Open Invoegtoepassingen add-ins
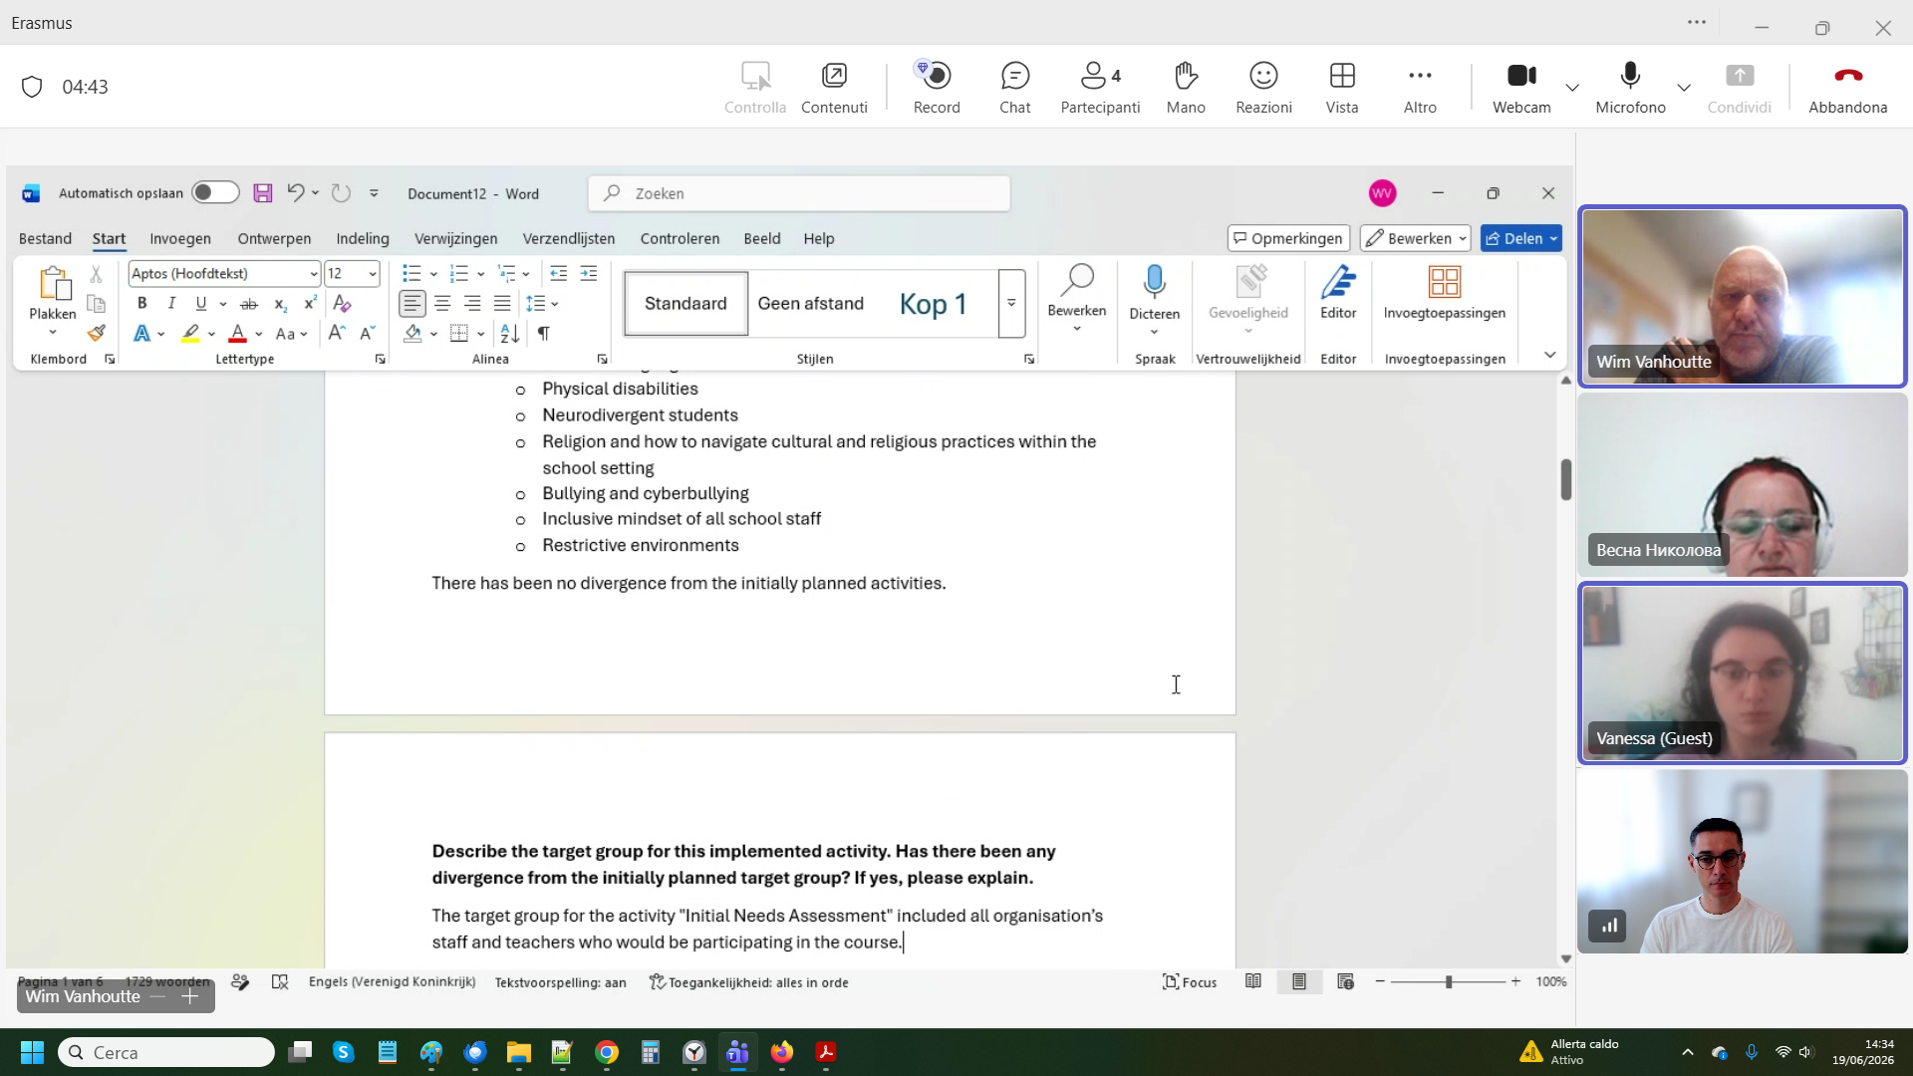 click(x=1444, y=292)
